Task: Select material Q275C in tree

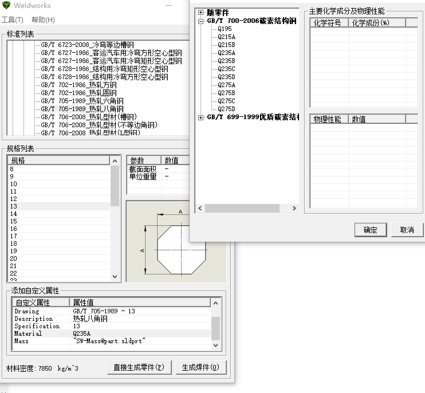Action: pos(227,101)
